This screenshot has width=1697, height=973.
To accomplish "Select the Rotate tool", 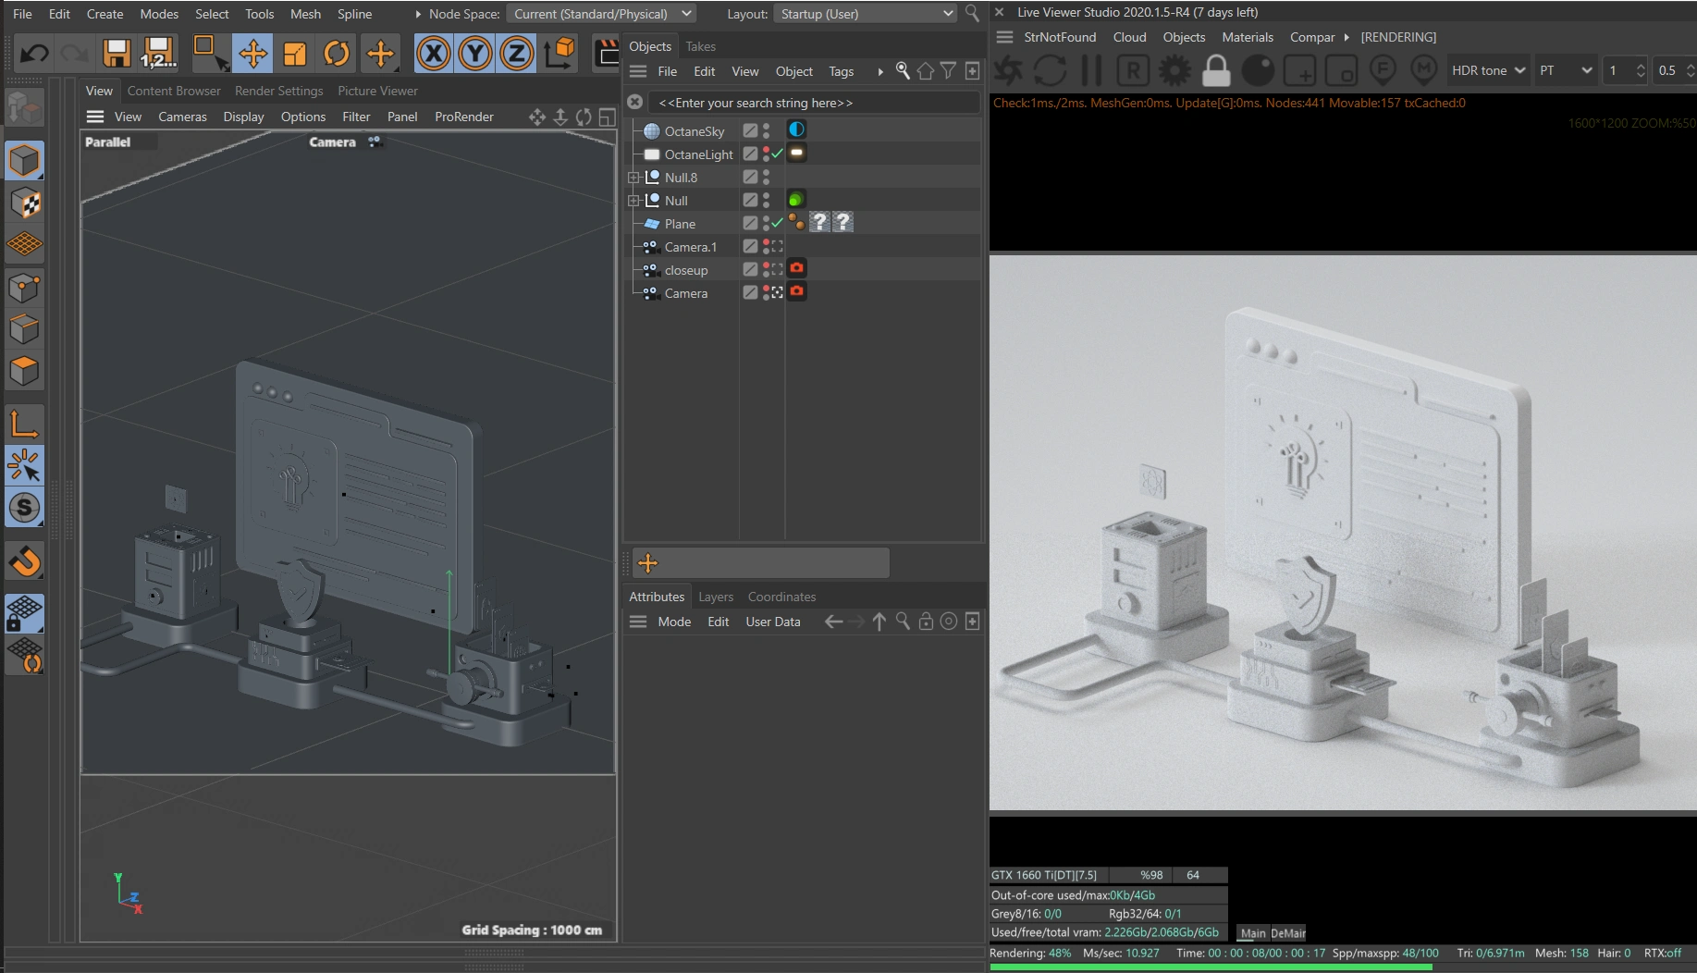I will click(x=337, y=54).
